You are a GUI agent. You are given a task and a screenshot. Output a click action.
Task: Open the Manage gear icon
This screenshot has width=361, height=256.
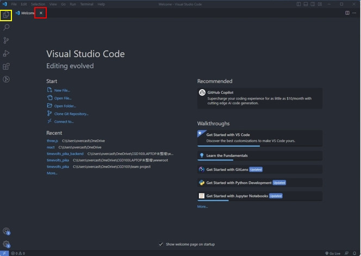[x=7, y=244]
